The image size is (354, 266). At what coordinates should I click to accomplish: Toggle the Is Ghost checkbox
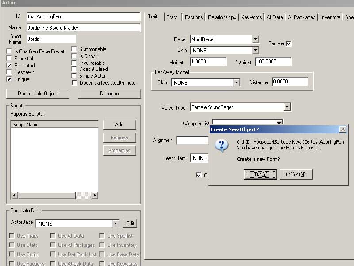click(x=74, y=56)
